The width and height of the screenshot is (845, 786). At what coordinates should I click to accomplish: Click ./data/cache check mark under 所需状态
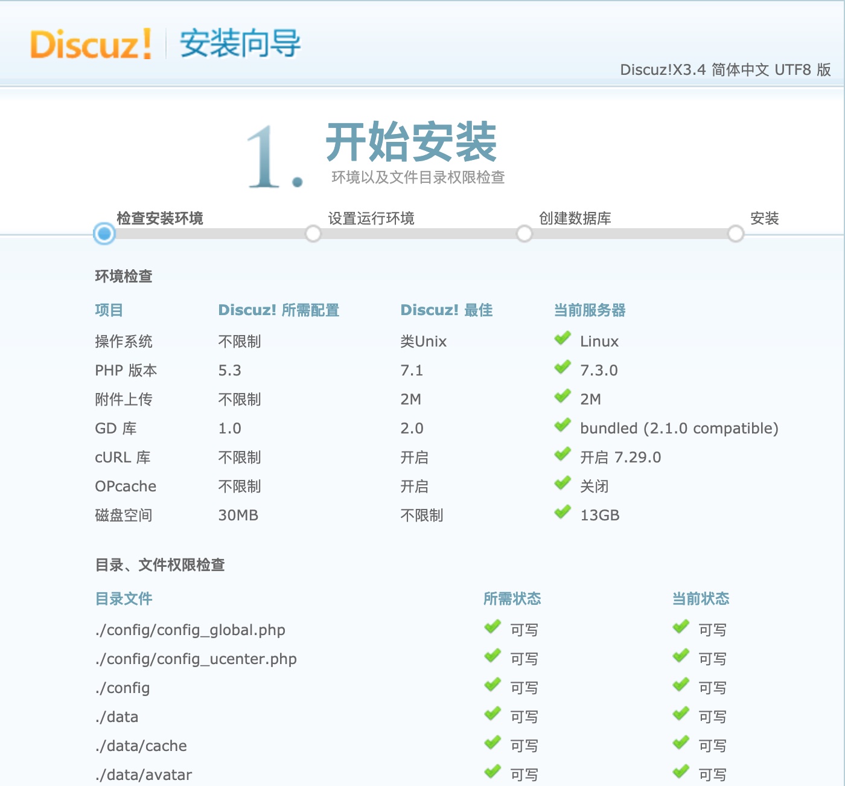point(493,743)
